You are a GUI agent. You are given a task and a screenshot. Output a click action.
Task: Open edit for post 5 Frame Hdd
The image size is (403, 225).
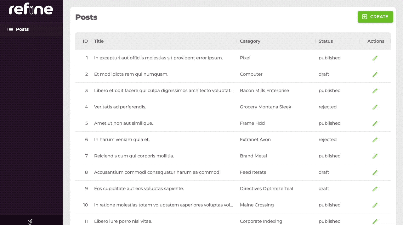[x=375, y=123]
